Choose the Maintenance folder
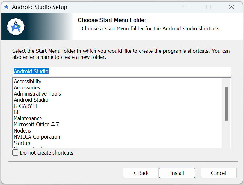 [28, 118]
